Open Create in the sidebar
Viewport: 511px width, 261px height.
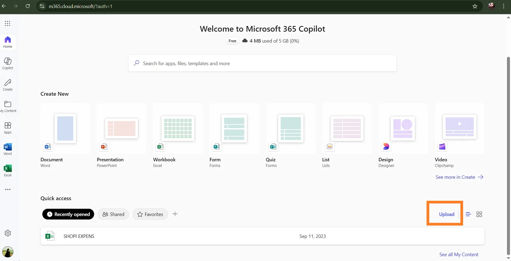[8, 85]
